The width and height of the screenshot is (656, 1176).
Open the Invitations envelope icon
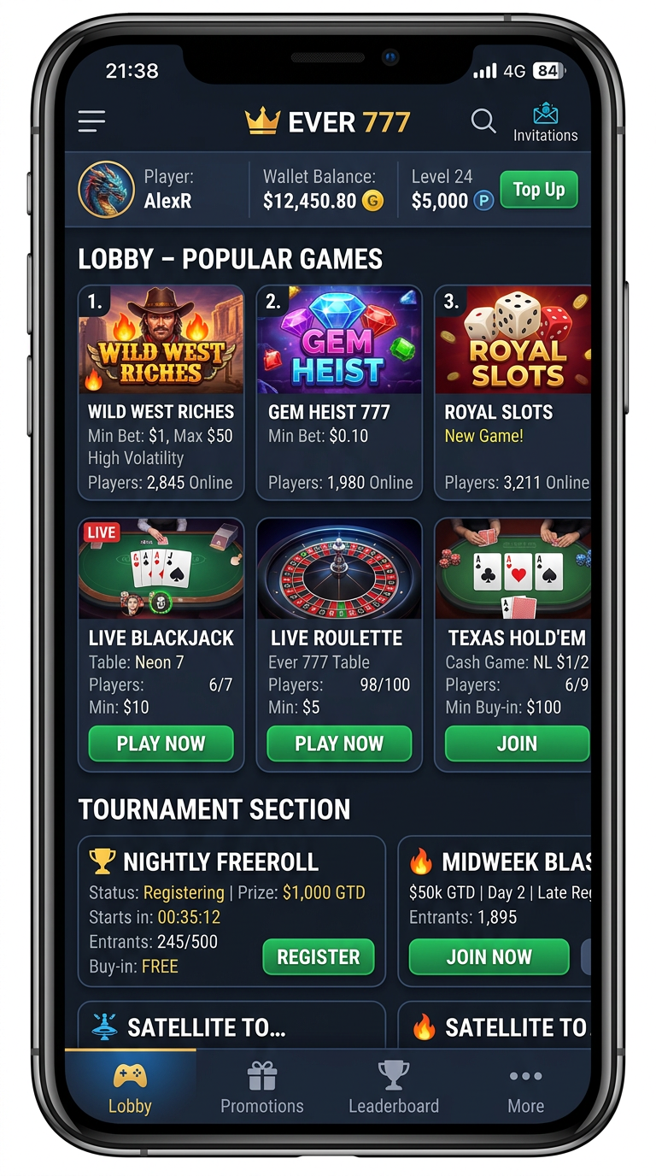click(x=545, y=114)
